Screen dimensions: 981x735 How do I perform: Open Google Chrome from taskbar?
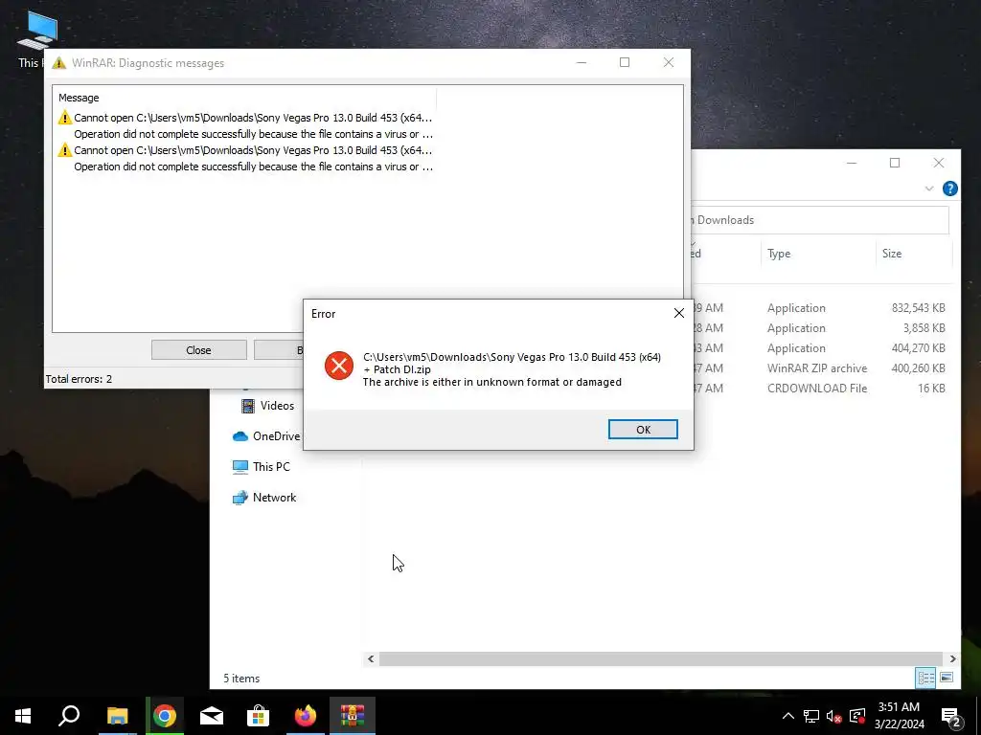(165, 716)
